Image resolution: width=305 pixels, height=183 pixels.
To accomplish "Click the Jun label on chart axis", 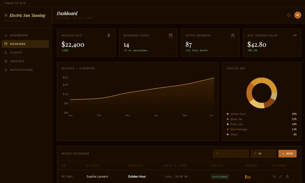I will click(211, 115).
